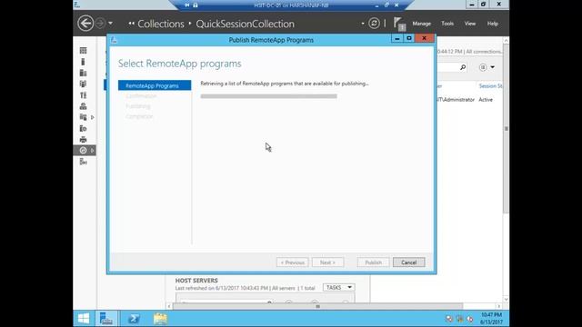Screen dimensions: 582x327
Task: Select the single-server Local Server sidebar icon
Action: click(x=83, y=62)
